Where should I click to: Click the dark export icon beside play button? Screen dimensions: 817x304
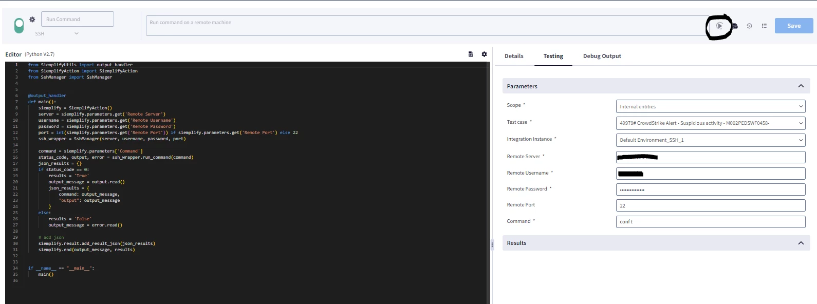735,26
